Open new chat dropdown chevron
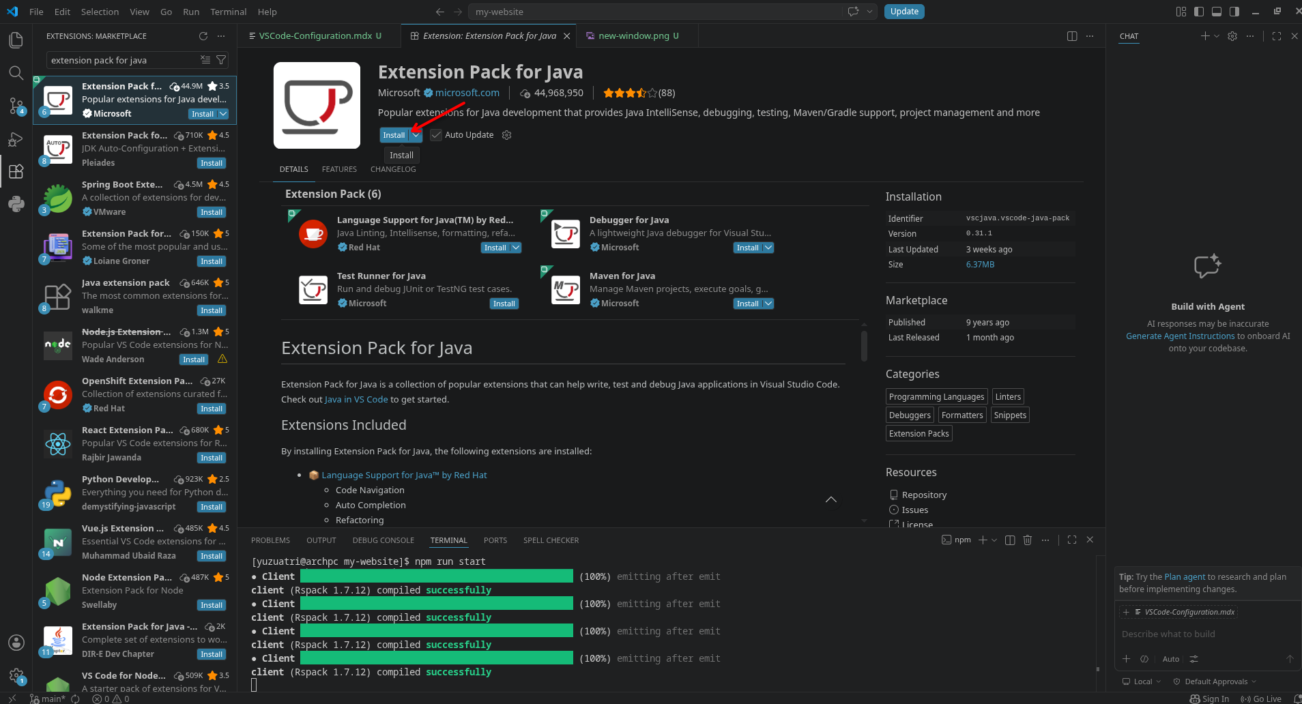The height and width of the screenshot is (704, 1302). pos(1216,36)
